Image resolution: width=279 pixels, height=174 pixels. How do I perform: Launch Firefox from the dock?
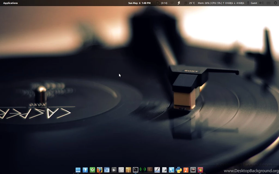[x=99, y=170]
